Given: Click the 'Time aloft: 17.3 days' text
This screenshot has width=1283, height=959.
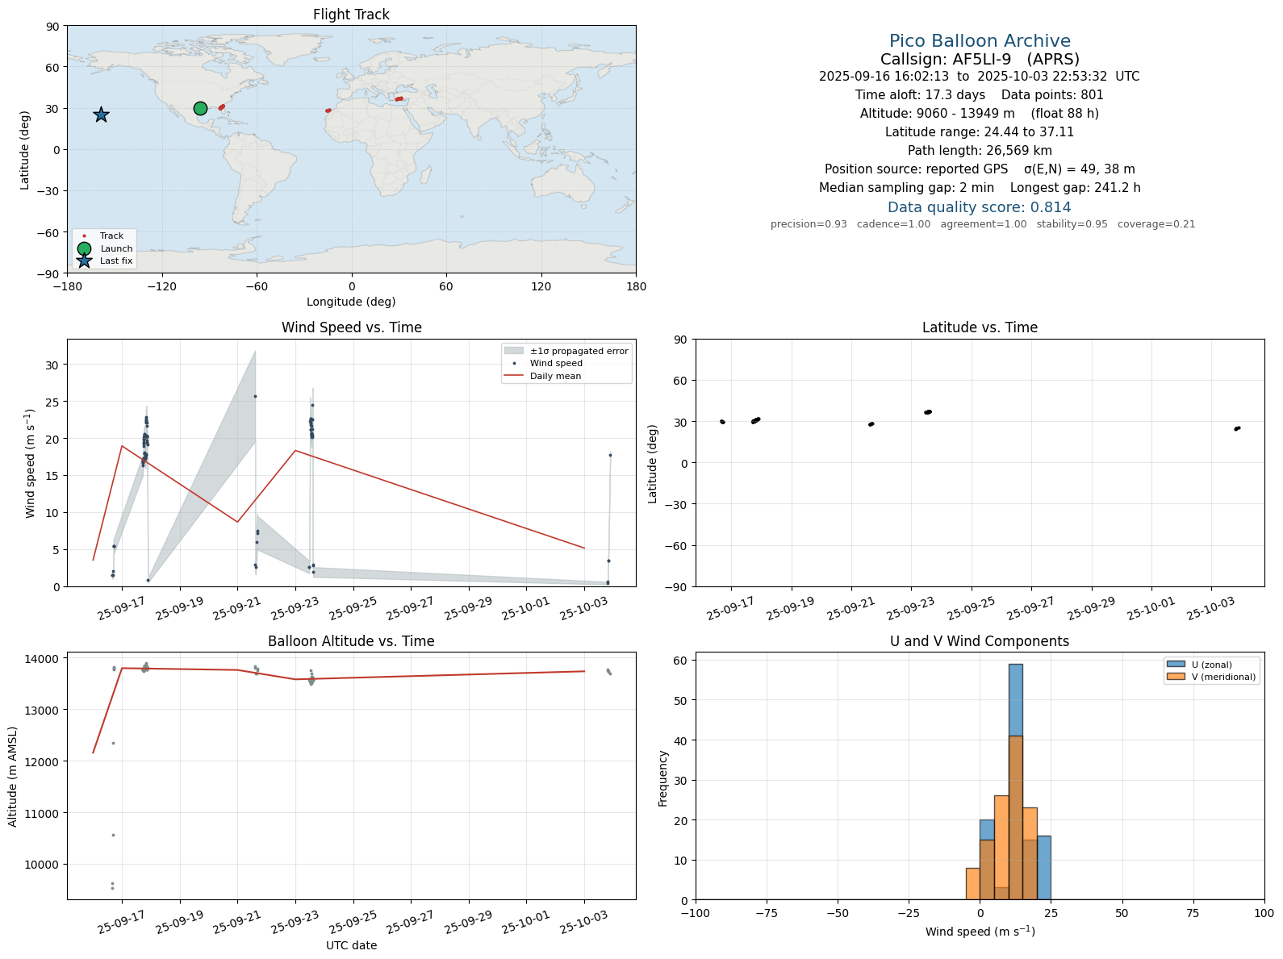Looking at the screenshot, I should 920,95.
